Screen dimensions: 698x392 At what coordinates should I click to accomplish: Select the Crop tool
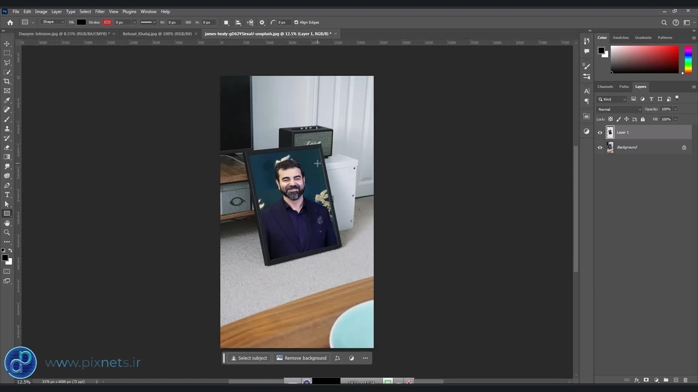click(7, 81)
